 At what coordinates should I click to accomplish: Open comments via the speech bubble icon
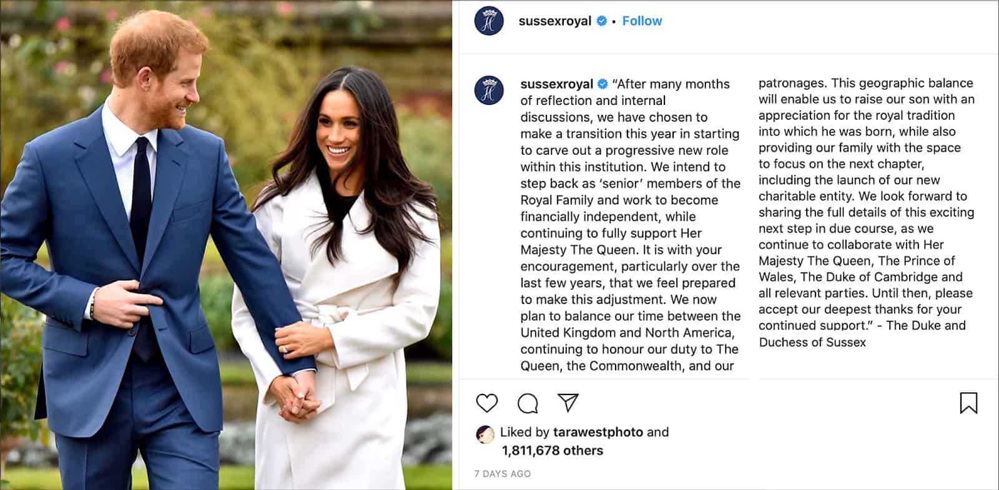pos(528,403)
